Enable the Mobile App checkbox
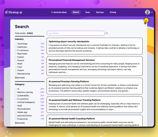This screenshot has width=158, height=137. tap(16, 112)
